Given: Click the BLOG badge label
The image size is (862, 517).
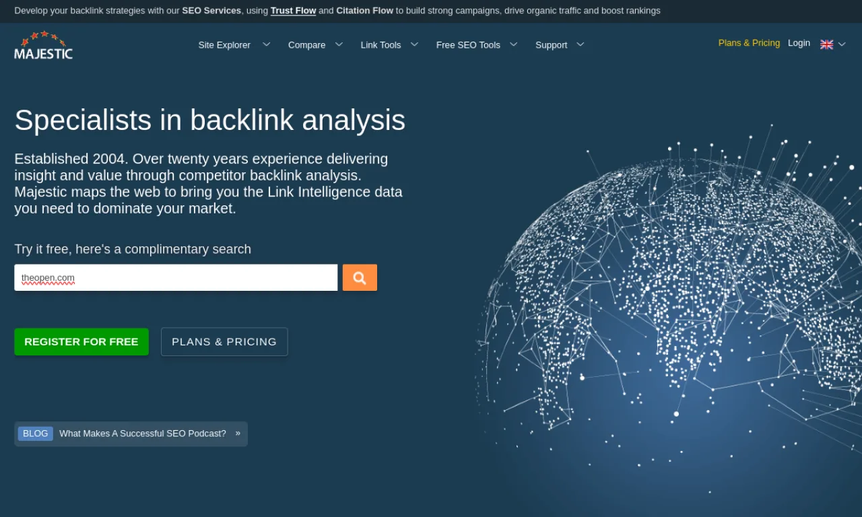Looking at the screenshot, I should coord(36,434).
